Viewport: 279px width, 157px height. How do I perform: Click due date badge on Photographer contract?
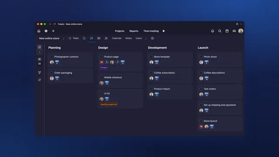pos(57,62)
